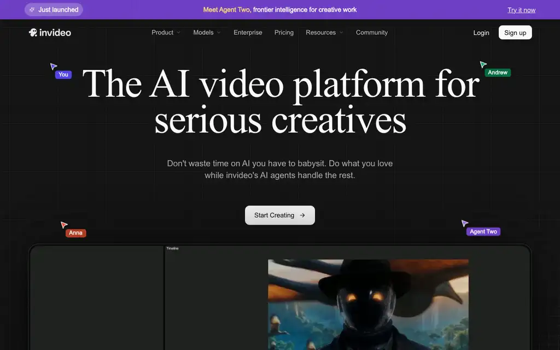The width and height of the screenshot is (560, 350).
Task: Click the Just launched badge
Action: [x=54, y=10]
